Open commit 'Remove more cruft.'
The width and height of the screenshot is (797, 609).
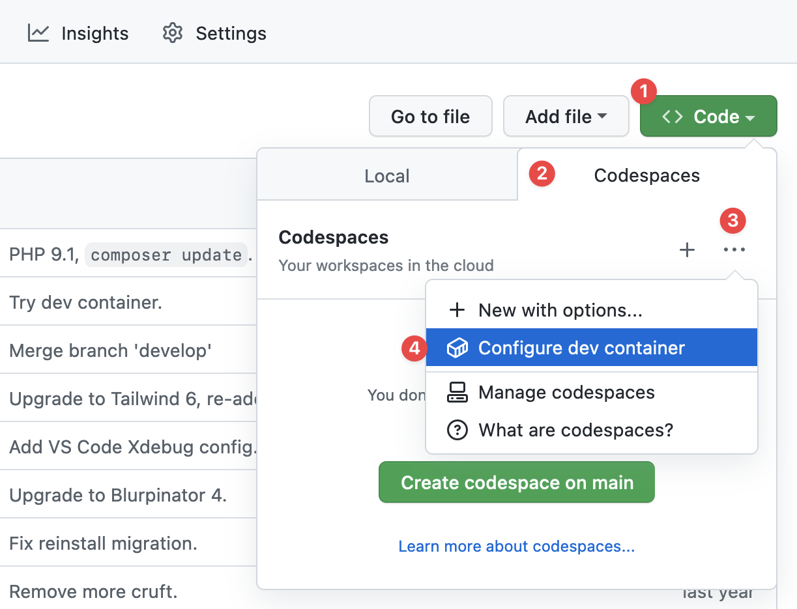point(93,591)
